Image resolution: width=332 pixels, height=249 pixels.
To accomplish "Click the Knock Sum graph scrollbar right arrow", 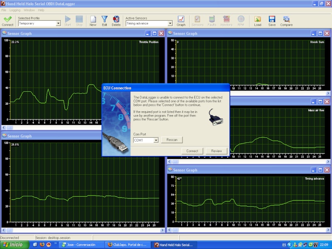I will (x=328, y=93).
